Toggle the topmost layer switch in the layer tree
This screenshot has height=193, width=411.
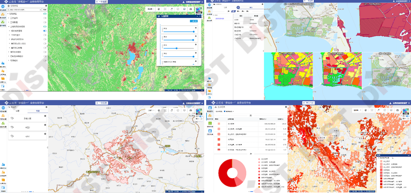[45, 14]
